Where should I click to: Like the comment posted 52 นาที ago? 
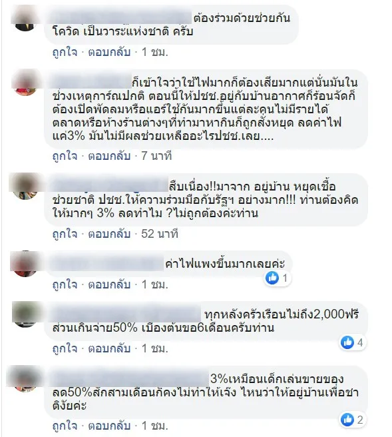coord(65,234)
